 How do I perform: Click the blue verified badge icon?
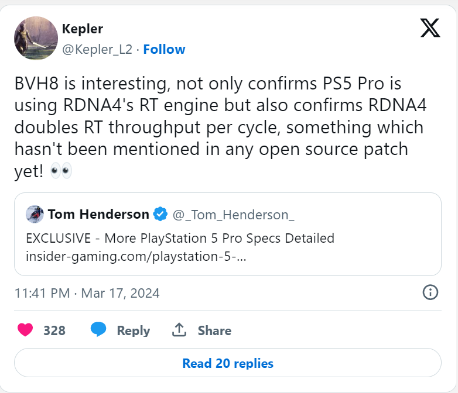click(160, 214)
